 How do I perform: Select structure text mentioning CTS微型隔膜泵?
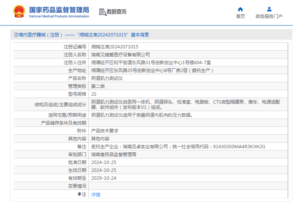click(x=185, y=105)
